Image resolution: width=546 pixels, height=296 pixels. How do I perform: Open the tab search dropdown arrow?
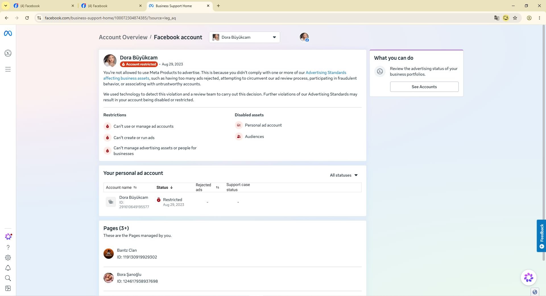5,6
